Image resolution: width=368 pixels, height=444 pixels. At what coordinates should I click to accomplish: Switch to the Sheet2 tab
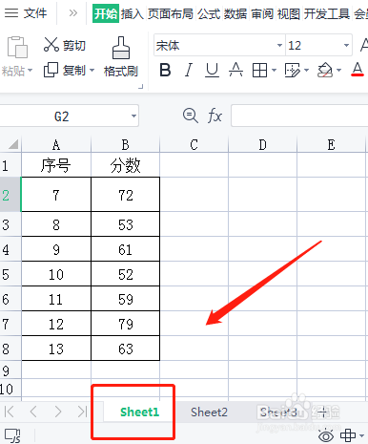point(209,412)
